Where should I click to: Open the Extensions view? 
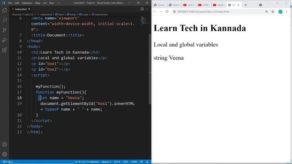click(5, 50)
